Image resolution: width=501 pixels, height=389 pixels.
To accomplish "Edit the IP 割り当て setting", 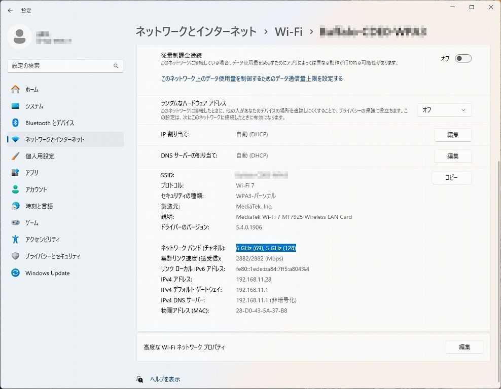I will click(x=453, y=135).
